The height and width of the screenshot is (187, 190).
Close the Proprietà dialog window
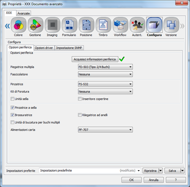tap(182, 3)
